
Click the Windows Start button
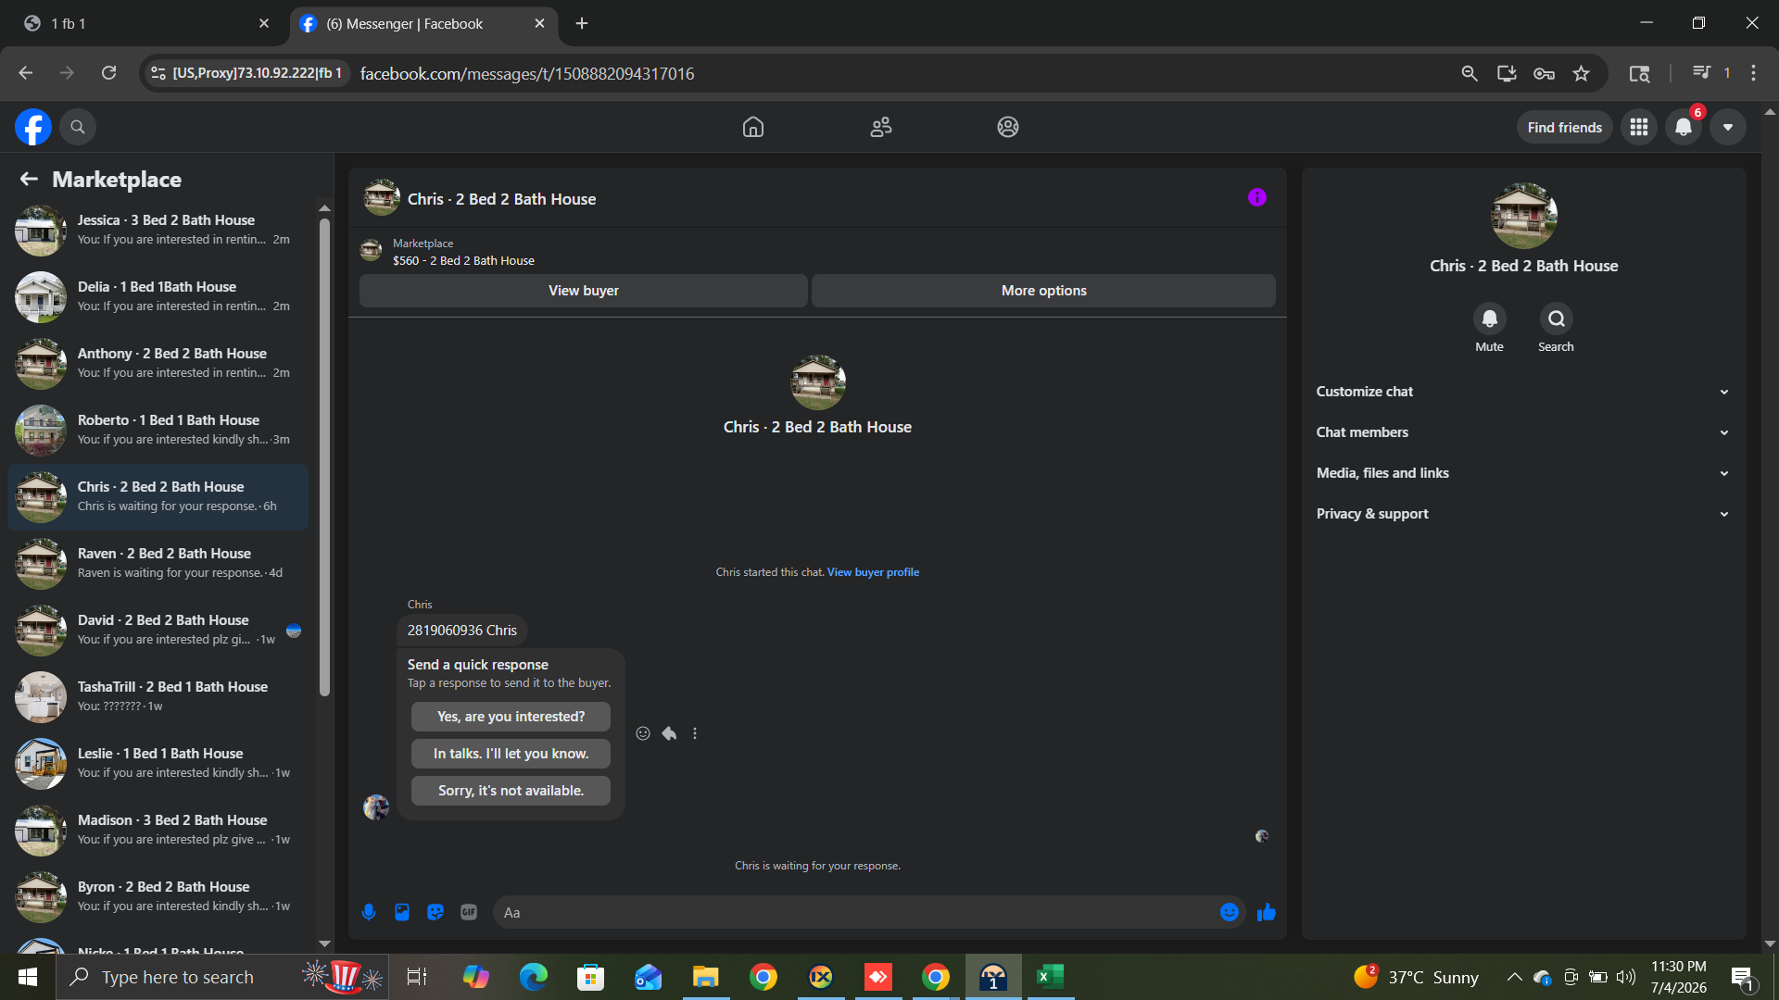pos(28,977)
